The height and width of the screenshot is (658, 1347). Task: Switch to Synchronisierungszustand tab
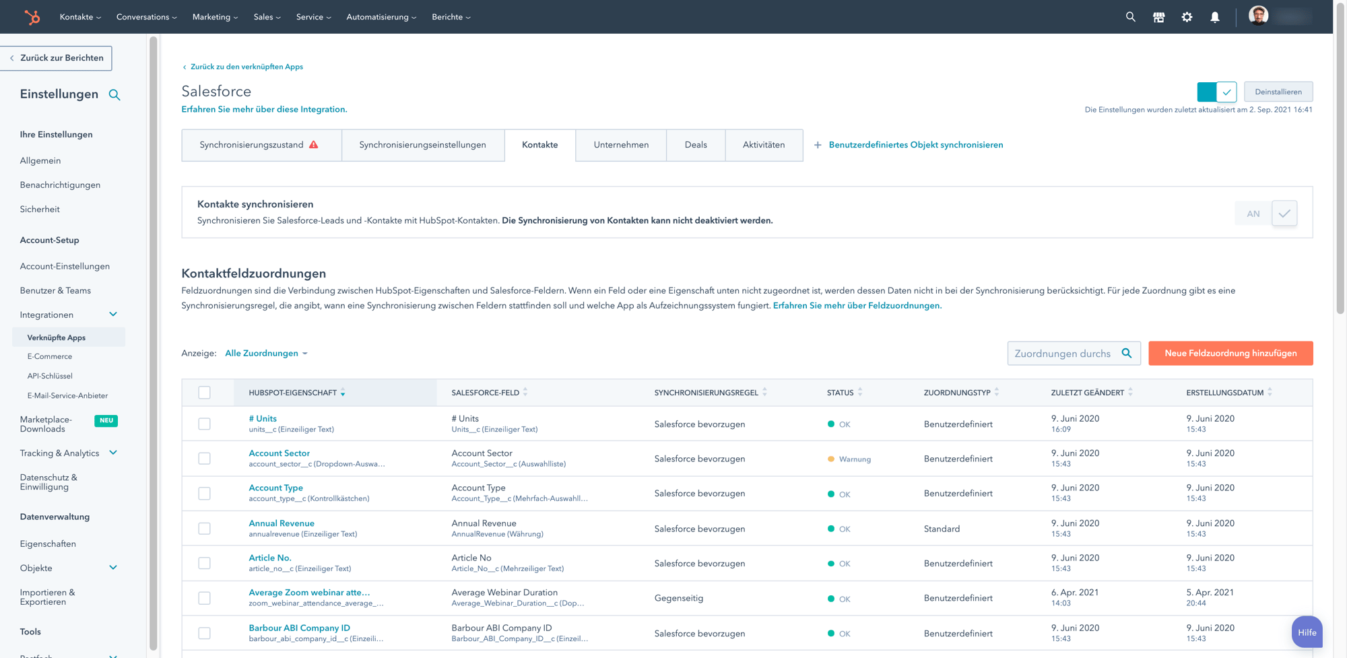[261, 145]
